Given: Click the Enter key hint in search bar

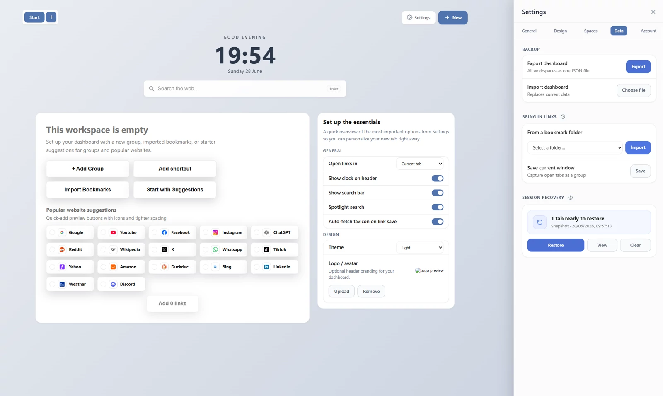Looking at the screenshot, I should click(334, 89).
